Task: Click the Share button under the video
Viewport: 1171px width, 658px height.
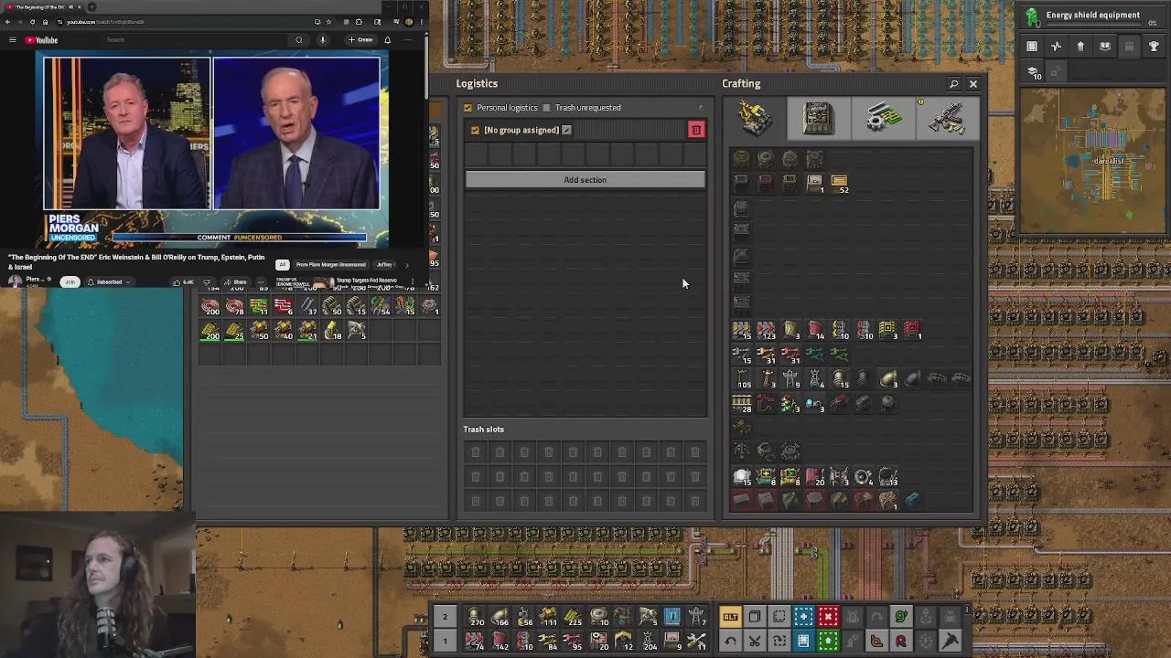Action: pyautogui.click(x=235, y=282)
